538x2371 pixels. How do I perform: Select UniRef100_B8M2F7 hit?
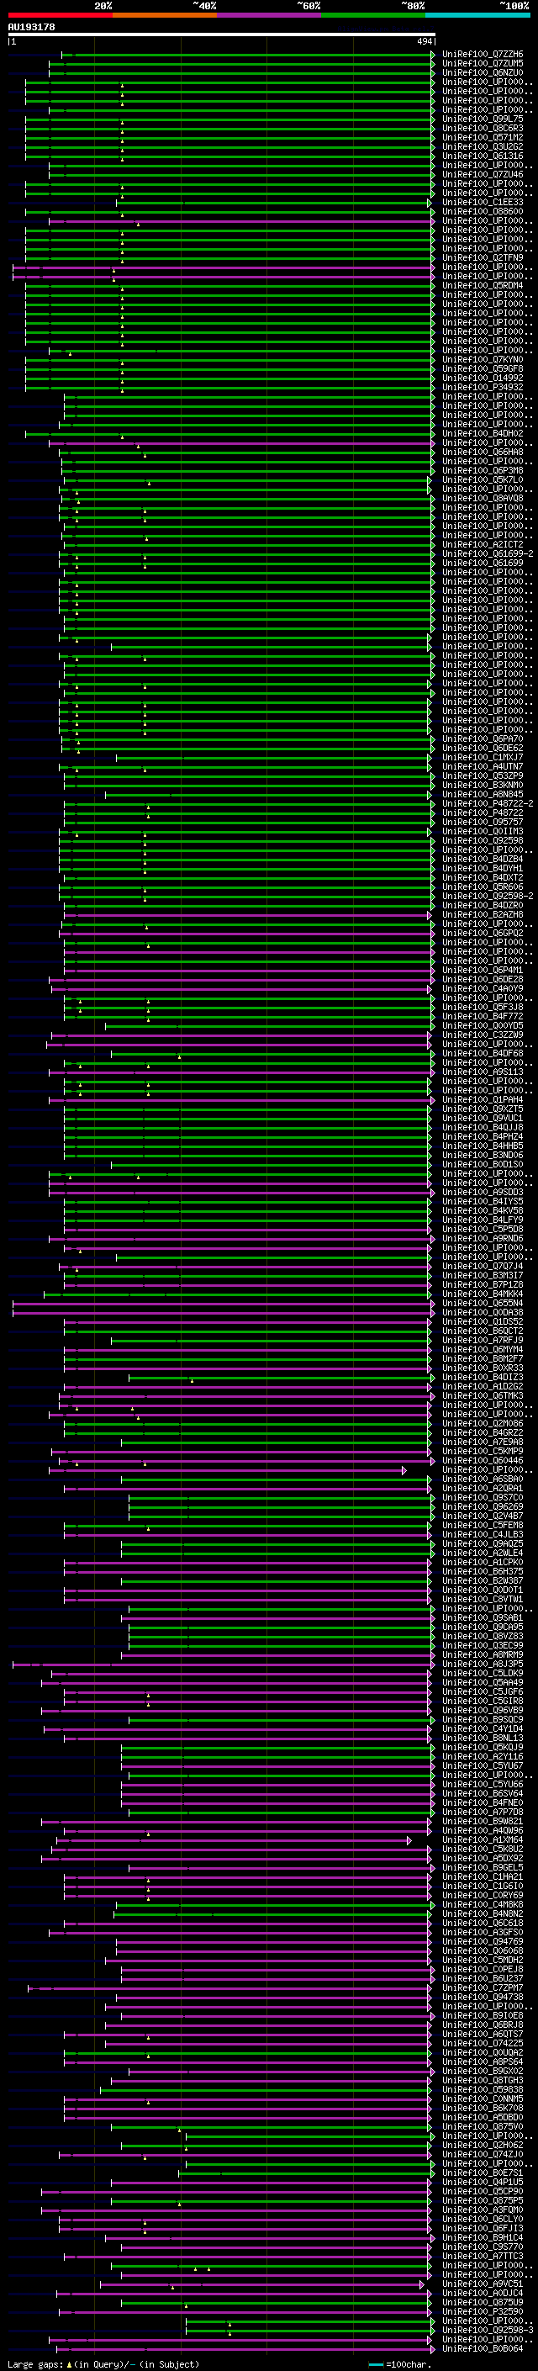483,1358
